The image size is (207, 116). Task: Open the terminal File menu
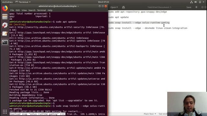click(x=12, y=10)
